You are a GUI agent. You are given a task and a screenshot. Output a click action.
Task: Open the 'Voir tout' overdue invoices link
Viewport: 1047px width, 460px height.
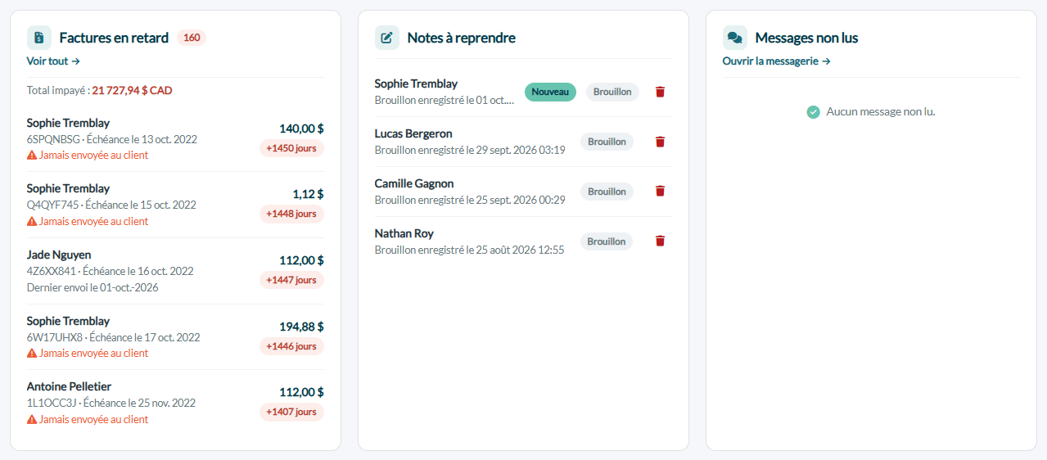(53, 61)
